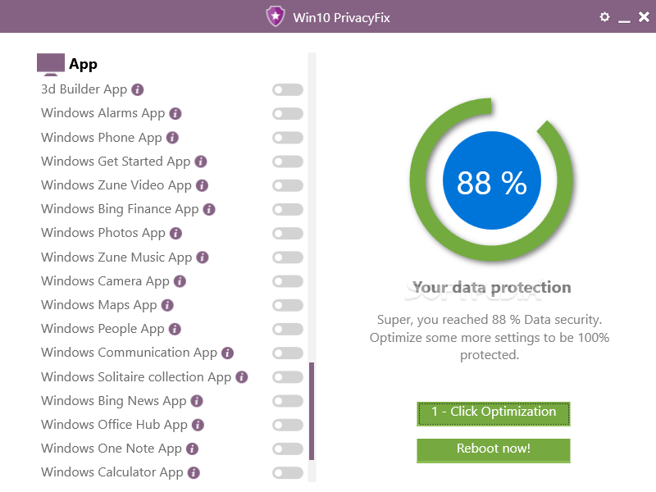Click the App section monitor icon

[51, 65]
